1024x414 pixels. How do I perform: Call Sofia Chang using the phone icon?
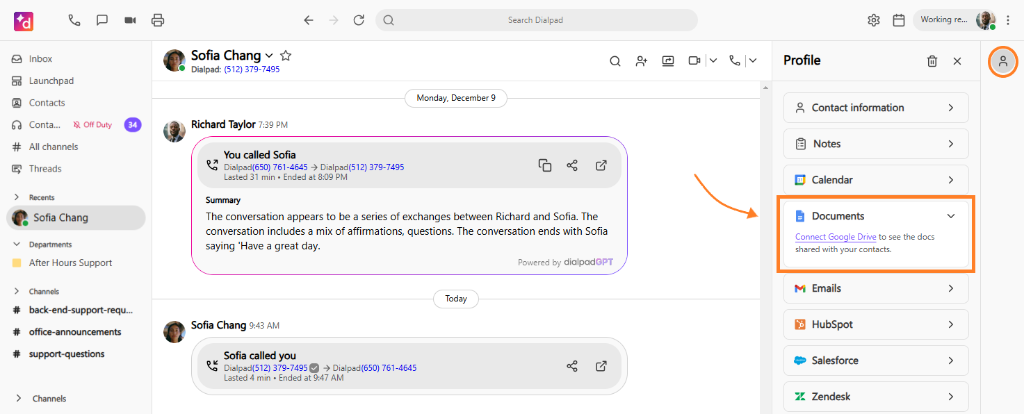(x=735, y=61)
